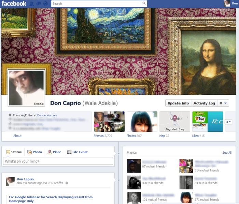Click the Likes 415 label
Image resolution: width=239 pixels, height=204 pixels.
tap(198, 136)
